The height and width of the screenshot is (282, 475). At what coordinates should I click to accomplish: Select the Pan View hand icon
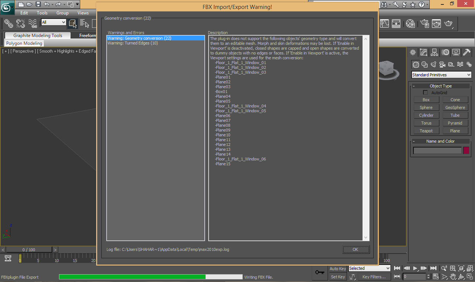coord(453,277)
